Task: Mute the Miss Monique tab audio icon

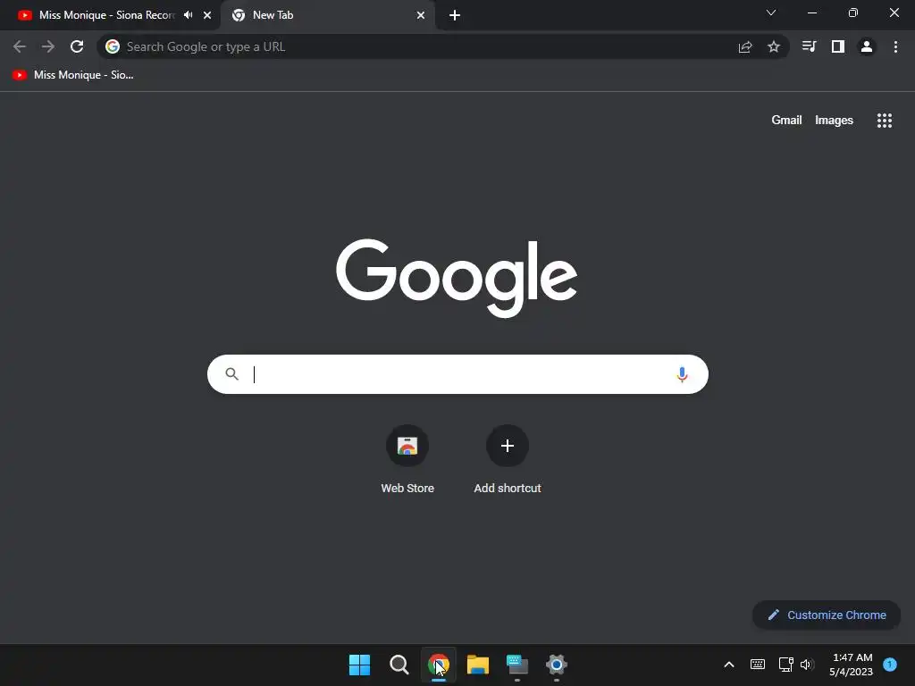Action: 188,15
